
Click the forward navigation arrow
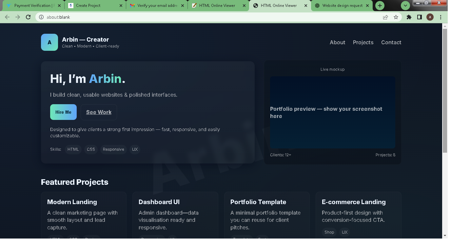17,17
